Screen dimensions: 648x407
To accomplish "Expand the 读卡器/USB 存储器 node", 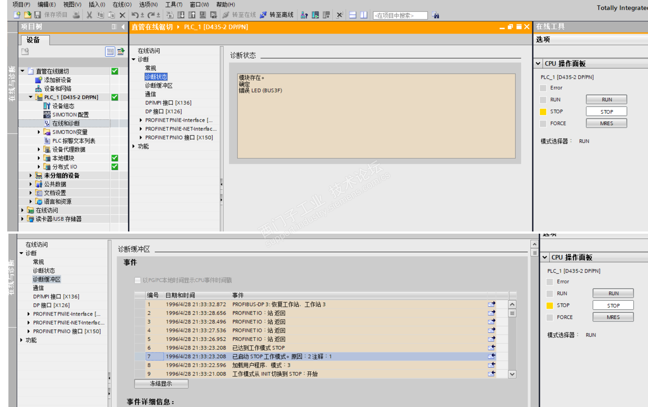I will click(23, 219).
